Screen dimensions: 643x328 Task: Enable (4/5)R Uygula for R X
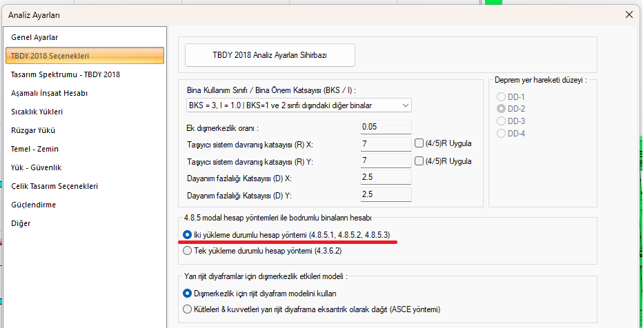(419, 143)
